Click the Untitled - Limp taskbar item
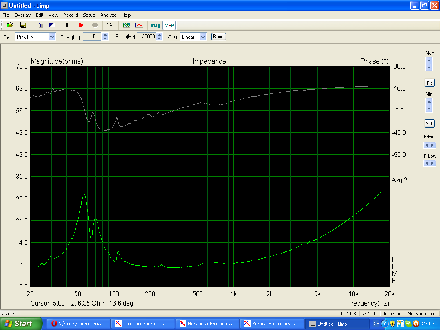 (x=337, y=324)
